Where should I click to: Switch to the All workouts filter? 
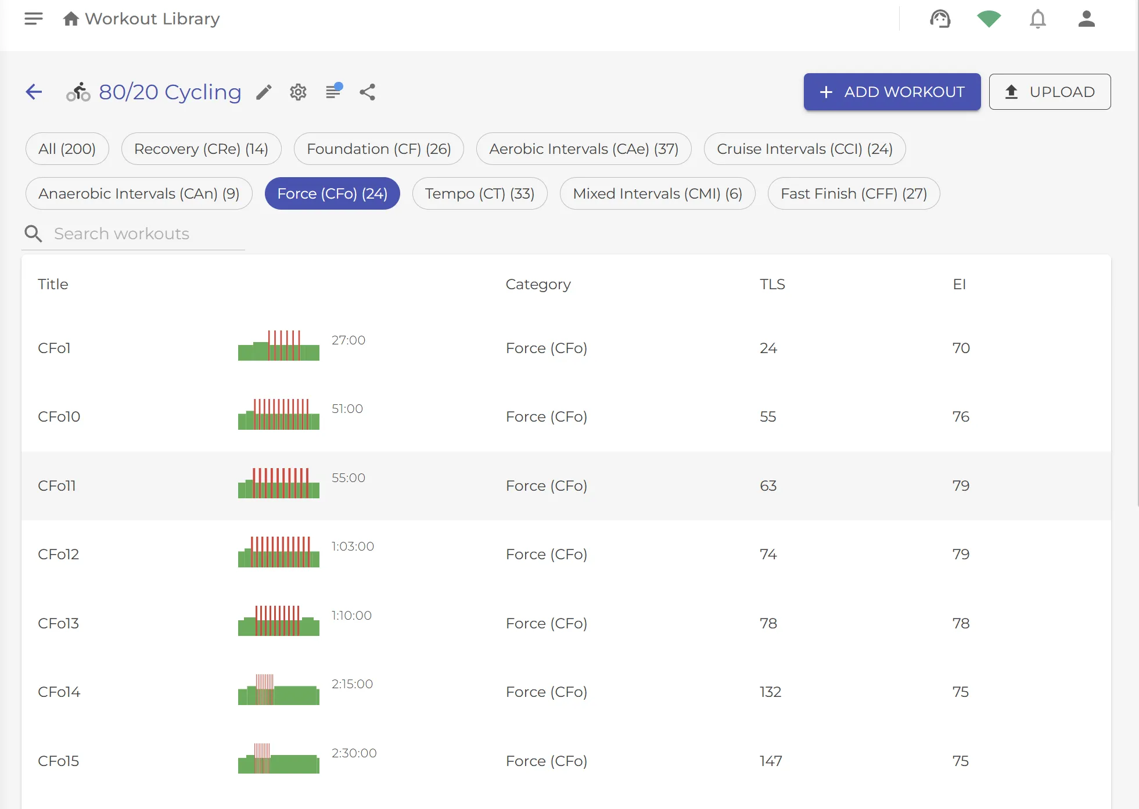pyautogui.click(x=67, y=149)
